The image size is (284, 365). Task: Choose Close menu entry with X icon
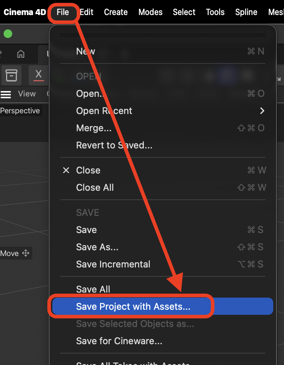163,170
